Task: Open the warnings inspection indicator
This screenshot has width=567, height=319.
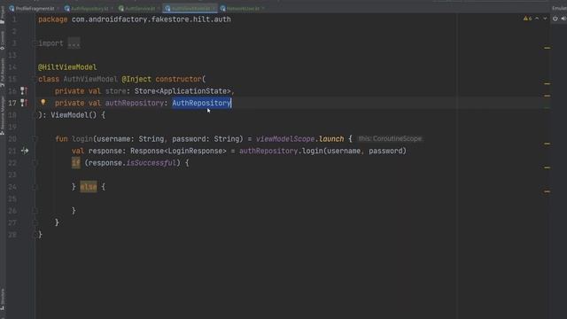Action: click(528, 19)
